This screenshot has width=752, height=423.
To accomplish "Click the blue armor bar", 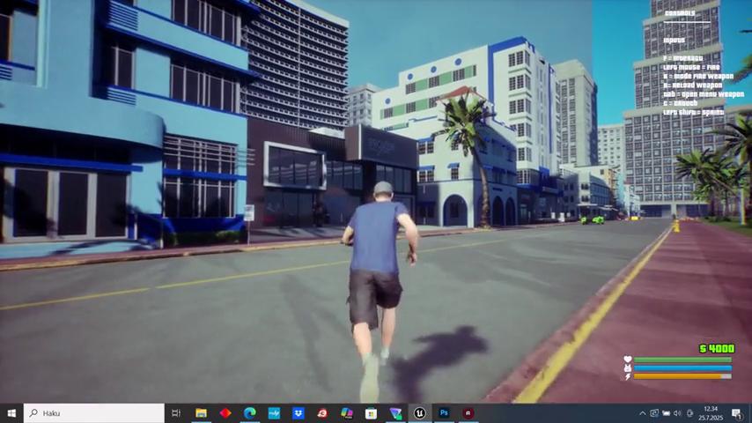I will point(682,368).
